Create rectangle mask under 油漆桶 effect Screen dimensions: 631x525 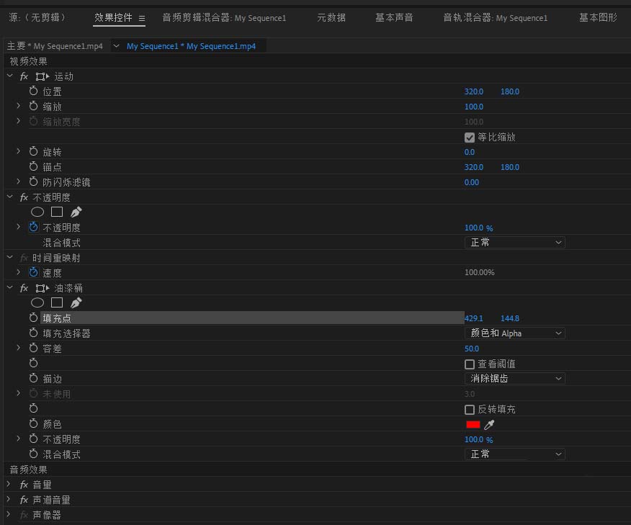coord(57,302)
